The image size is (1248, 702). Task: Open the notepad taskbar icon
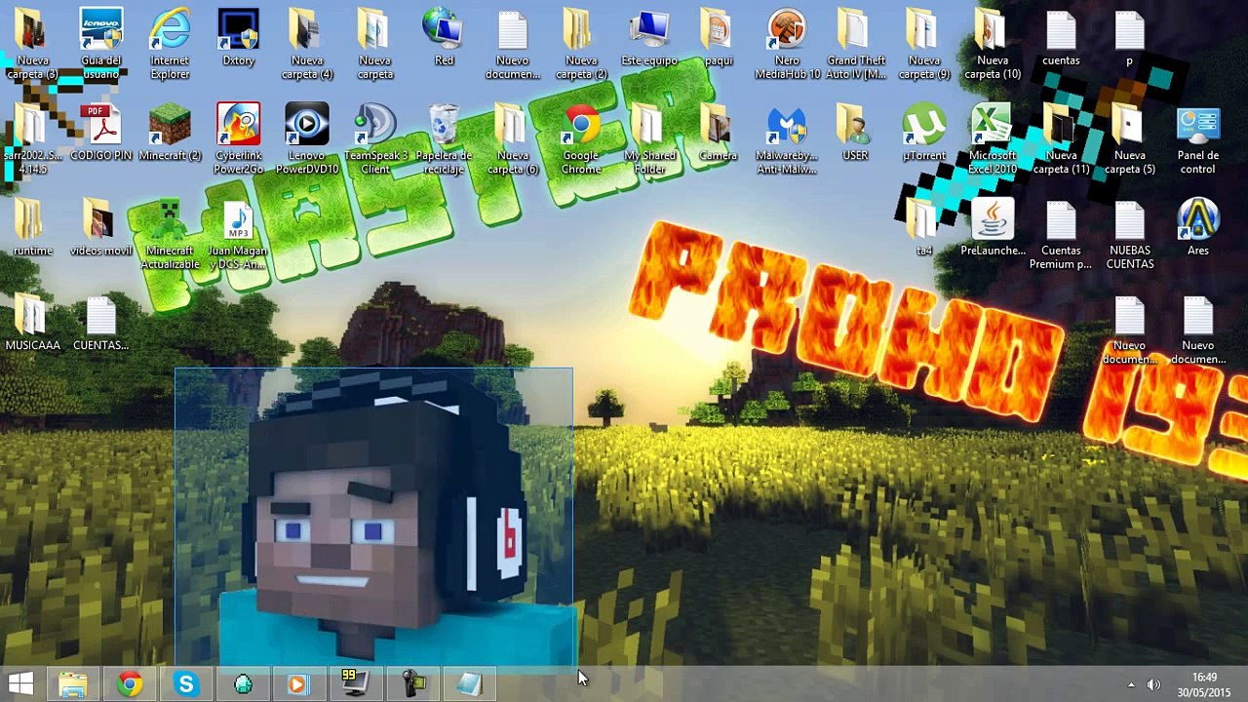point(469,684)
